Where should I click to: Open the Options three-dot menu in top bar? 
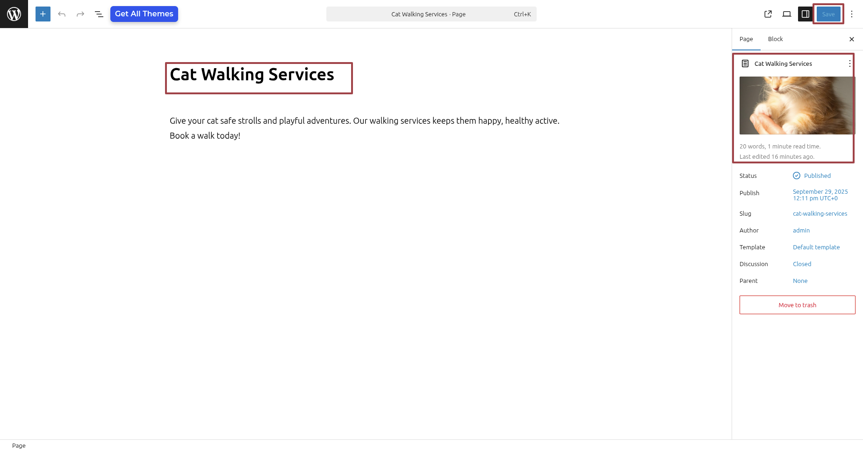[852, 14]
